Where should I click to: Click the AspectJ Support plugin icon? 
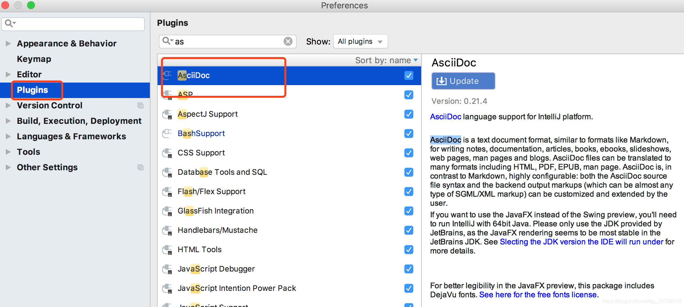point(167,114)
